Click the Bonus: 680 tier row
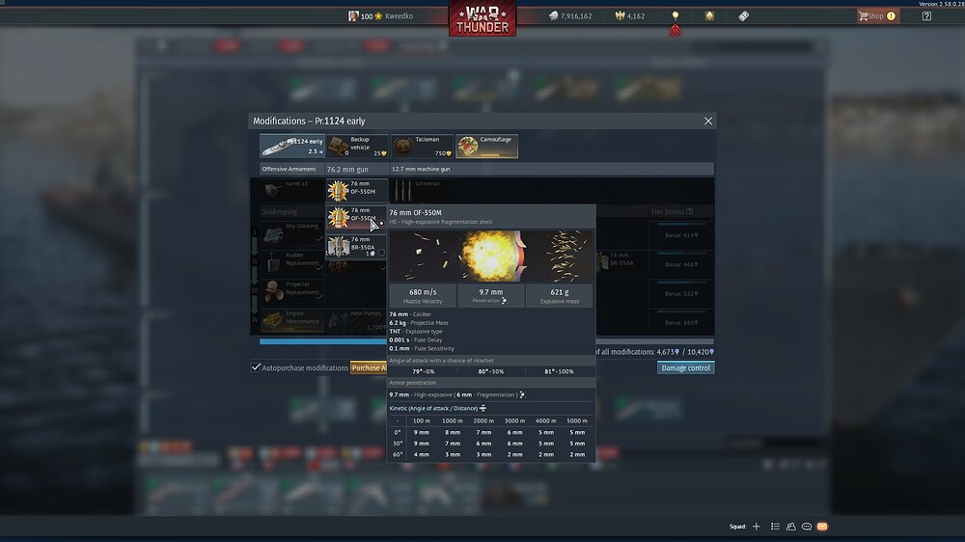The image size is (965, 542). tap(680, 322)
